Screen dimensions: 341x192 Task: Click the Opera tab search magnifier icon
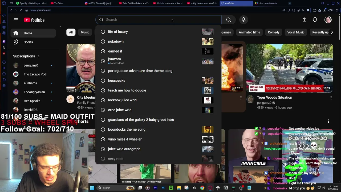pyautogui.click(x=323, y=3)
